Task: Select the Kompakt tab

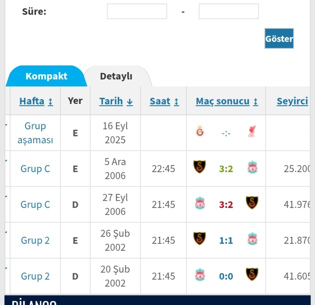Action: (46, 76)
